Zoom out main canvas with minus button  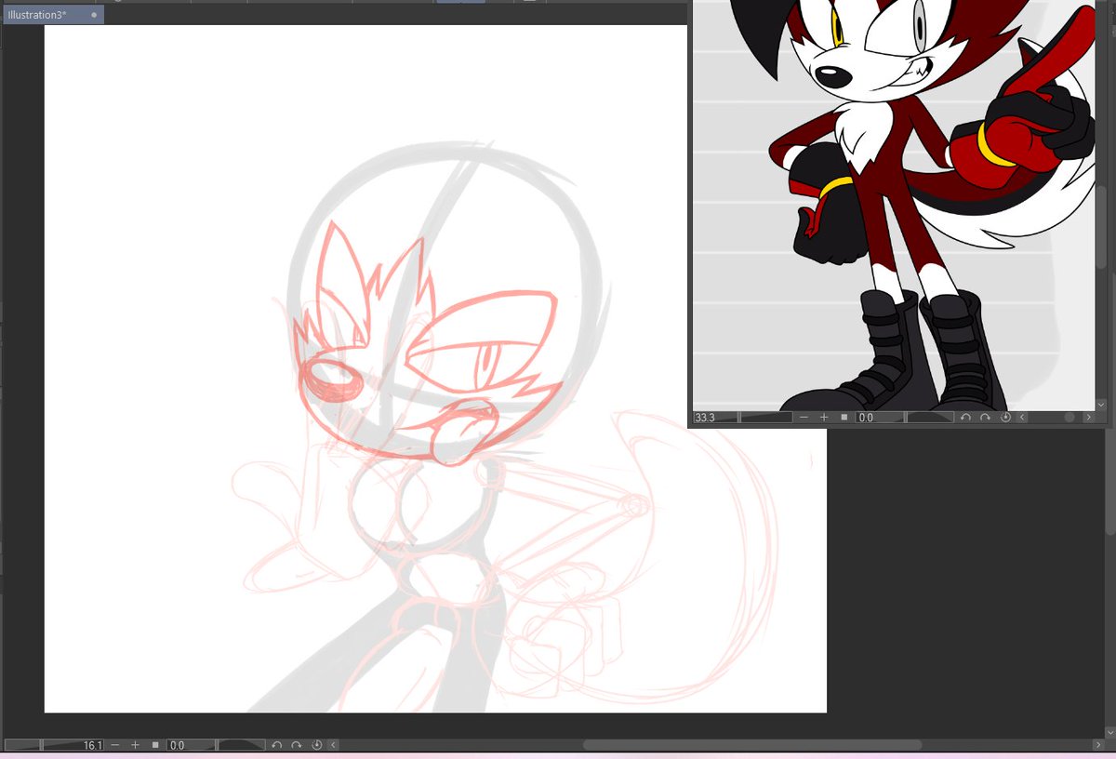coord(114,745)
